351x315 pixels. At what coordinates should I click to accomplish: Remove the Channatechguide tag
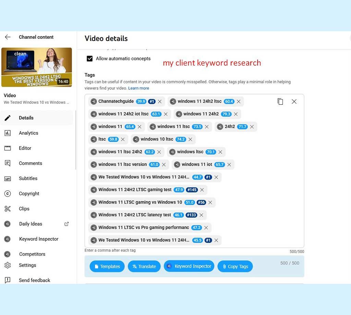(160, 101)
